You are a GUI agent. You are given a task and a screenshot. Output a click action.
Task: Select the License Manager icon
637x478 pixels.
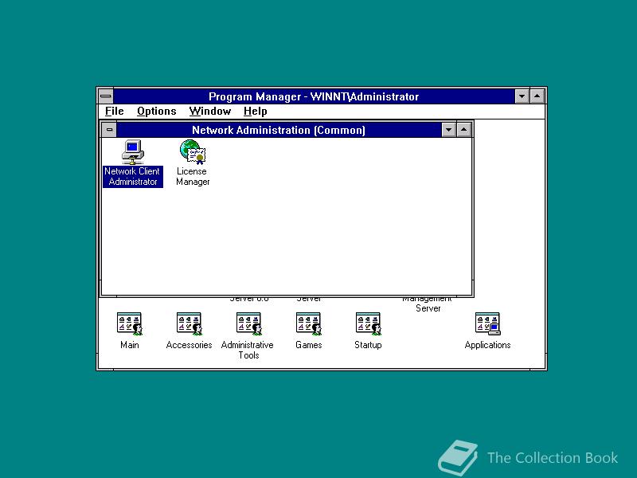(x=193, y=151)
